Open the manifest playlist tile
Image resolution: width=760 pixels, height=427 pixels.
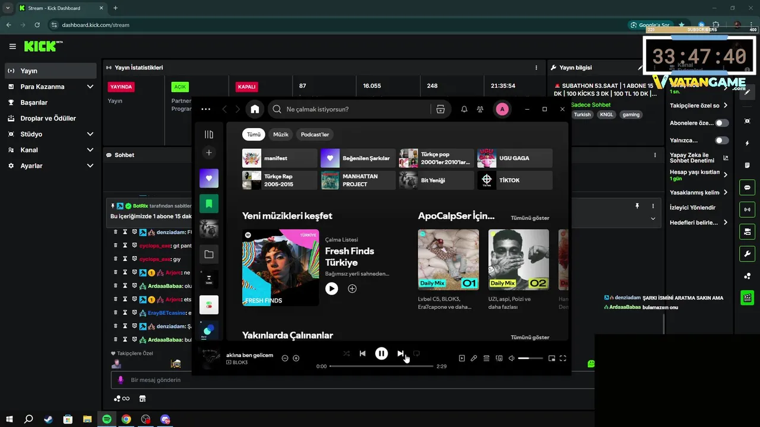coord(280,158)
